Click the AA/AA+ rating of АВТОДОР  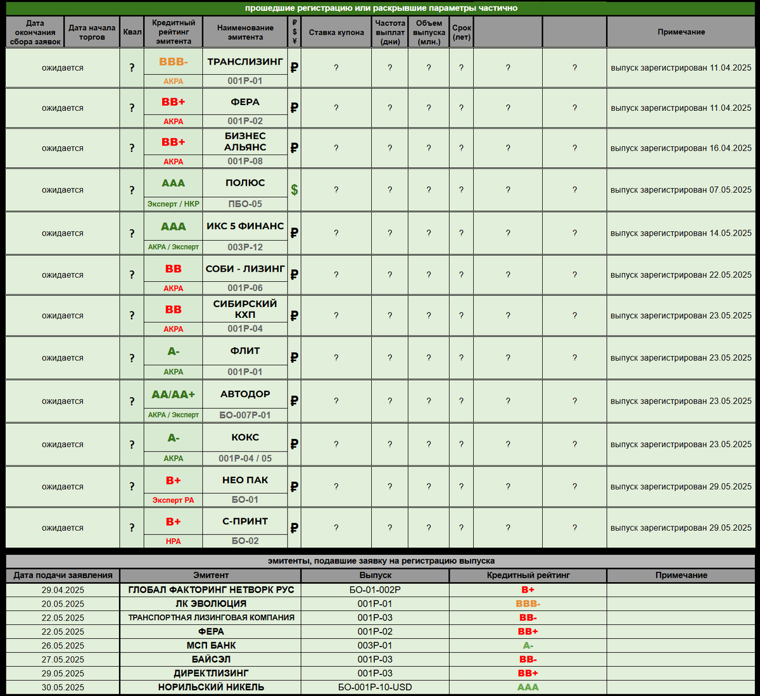click(174, 395)
